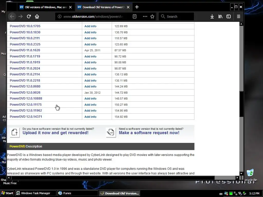Click the Firefox Search input field

176,16
